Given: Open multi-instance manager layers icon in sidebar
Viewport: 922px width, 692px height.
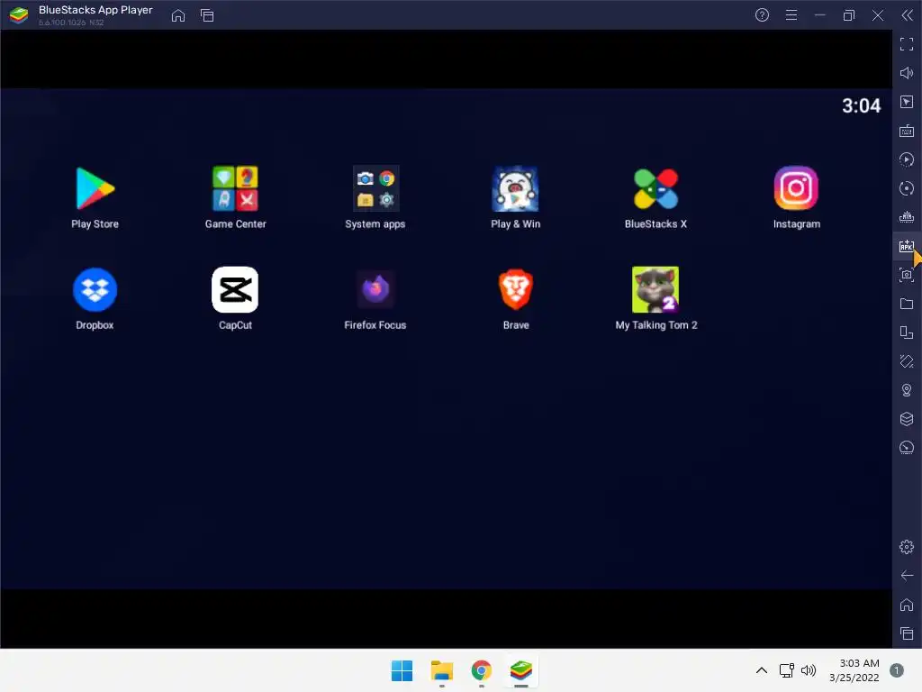Looking at the screenshot, I should [907, 419].
